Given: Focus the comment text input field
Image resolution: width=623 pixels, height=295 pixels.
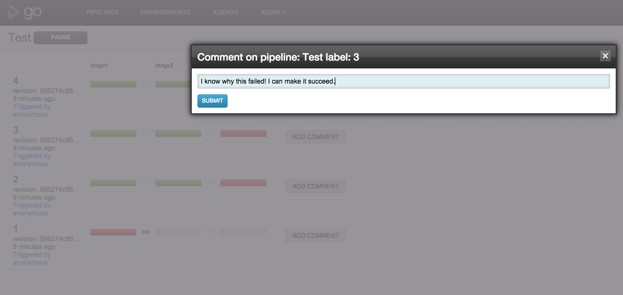Looking at the screenshot, I should click(x=404, y=81).
